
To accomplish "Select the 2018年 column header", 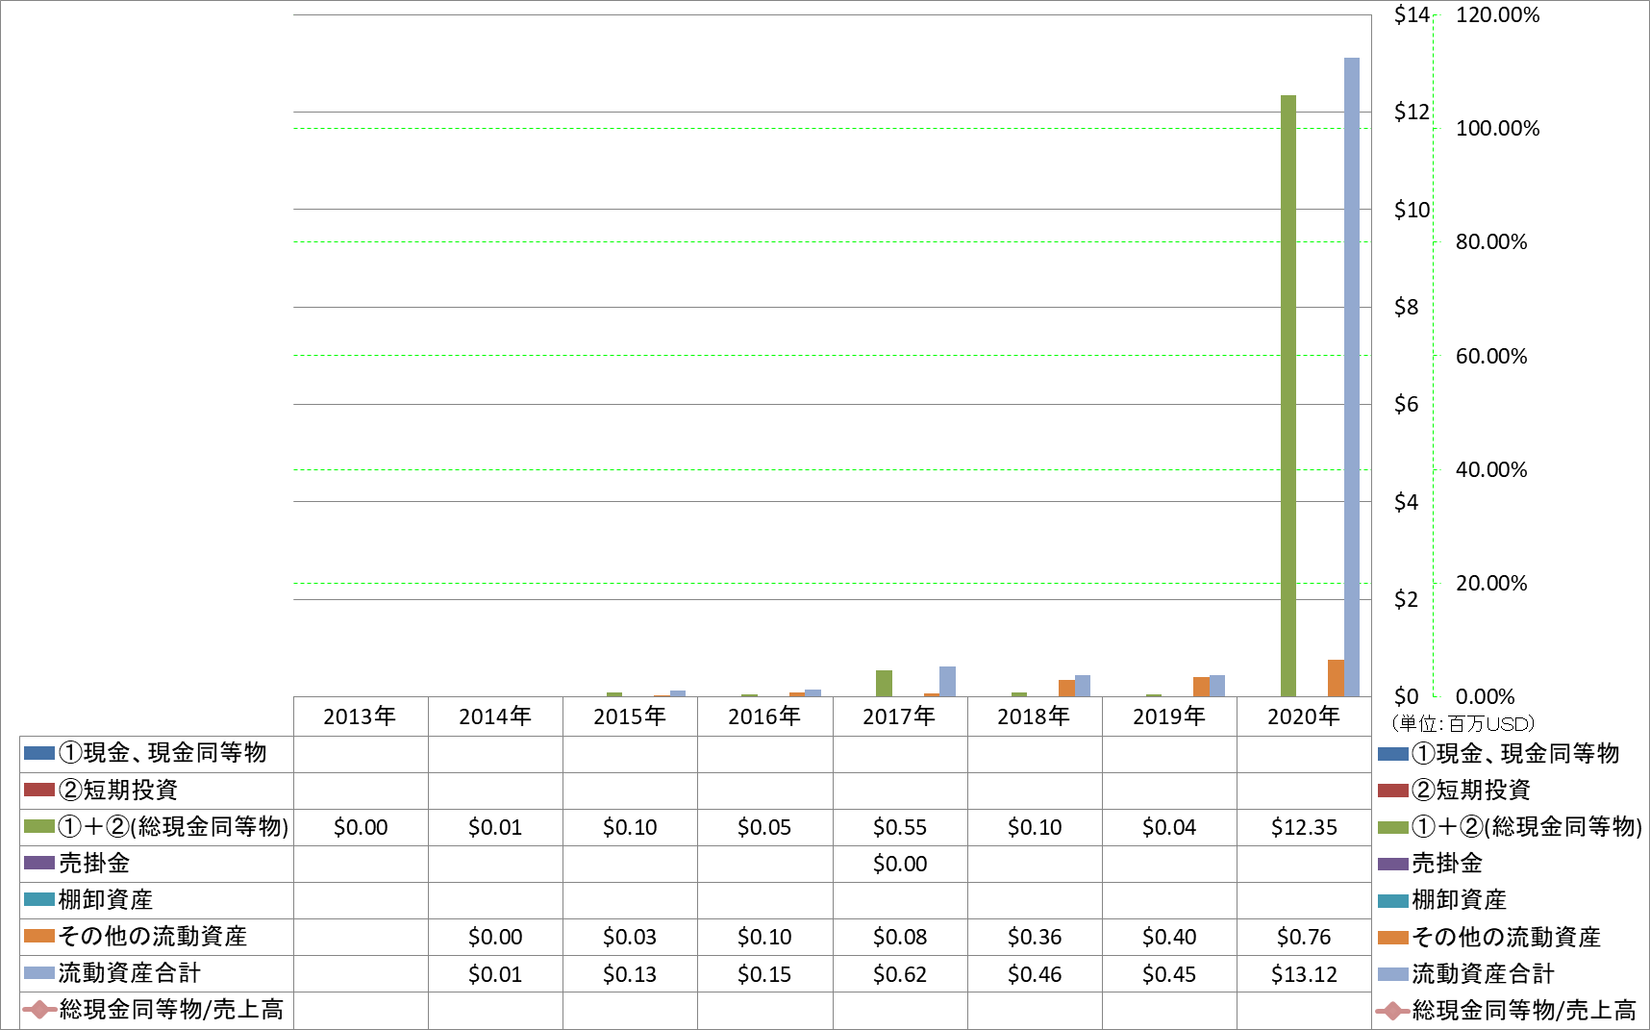I will (1035, 716).
